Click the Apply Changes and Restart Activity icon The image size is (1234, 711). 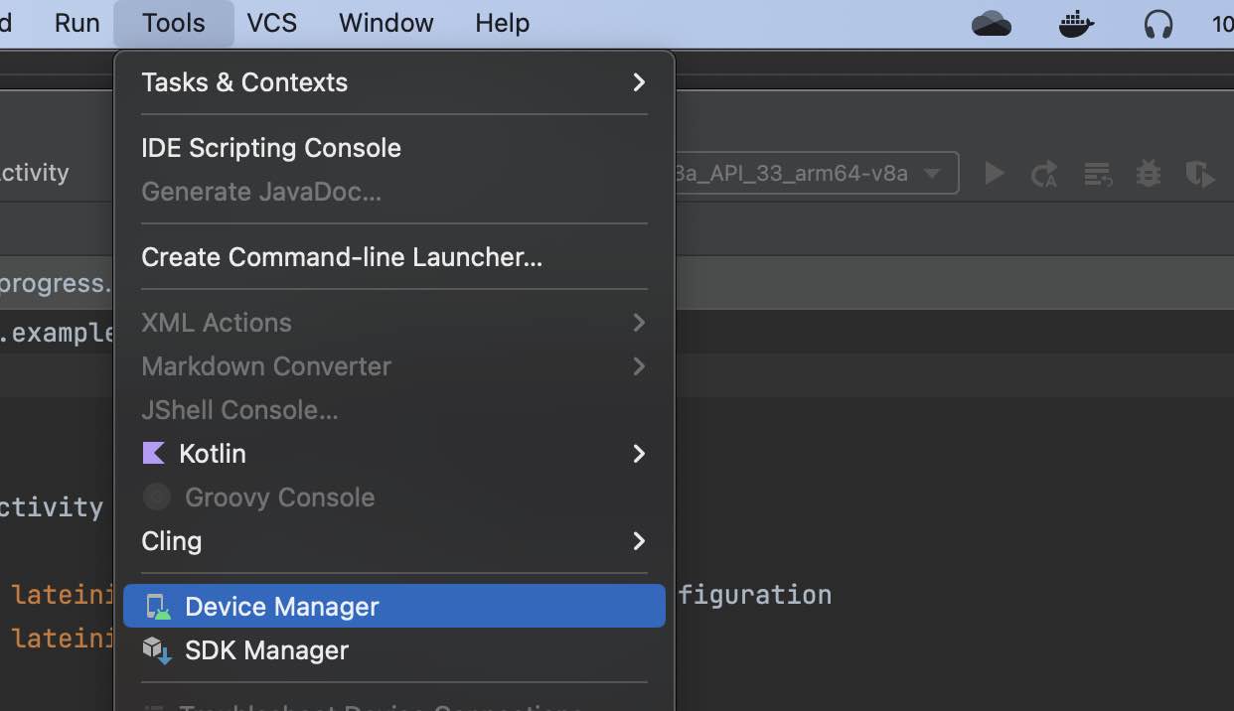coord(1044,173)
